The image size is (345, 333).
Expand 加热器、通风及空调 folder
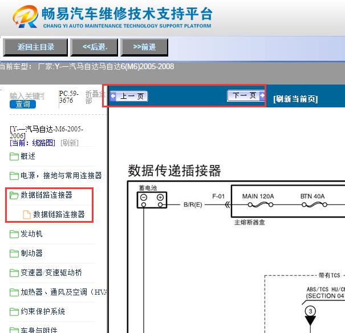pyautogui.click(x=64, y=292)
